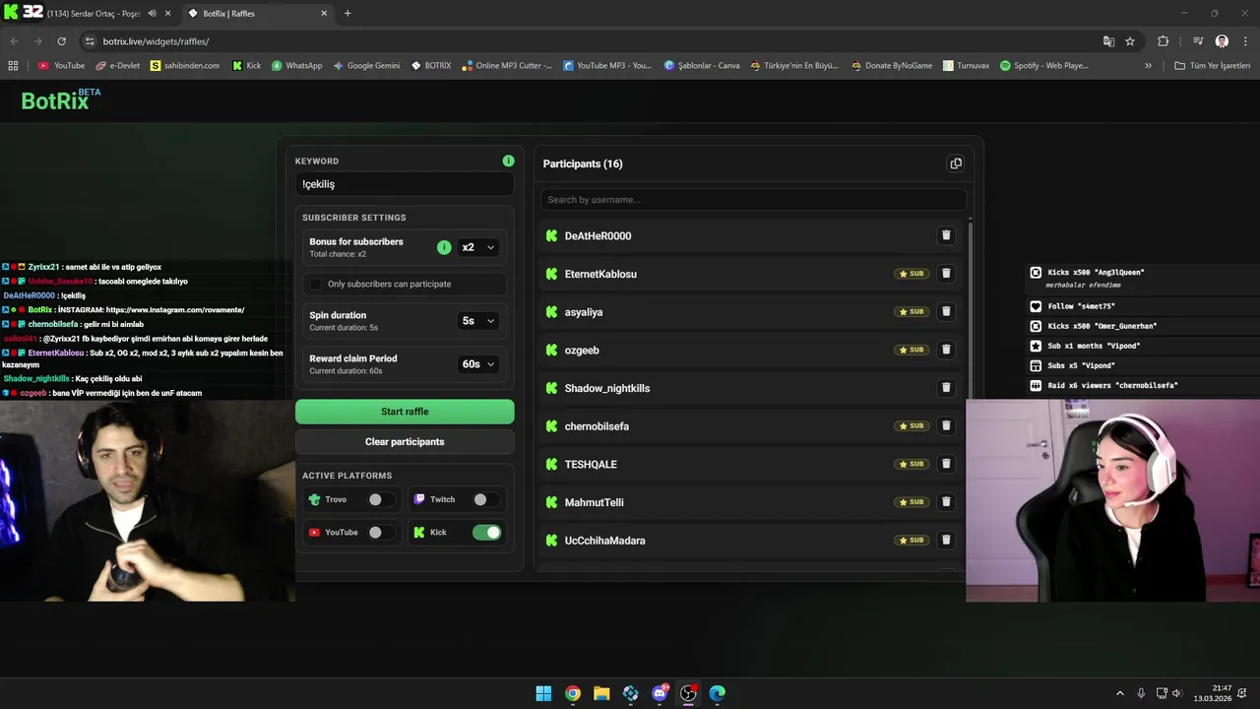
Task: Open keyword info icon
Action: [508, 161]
